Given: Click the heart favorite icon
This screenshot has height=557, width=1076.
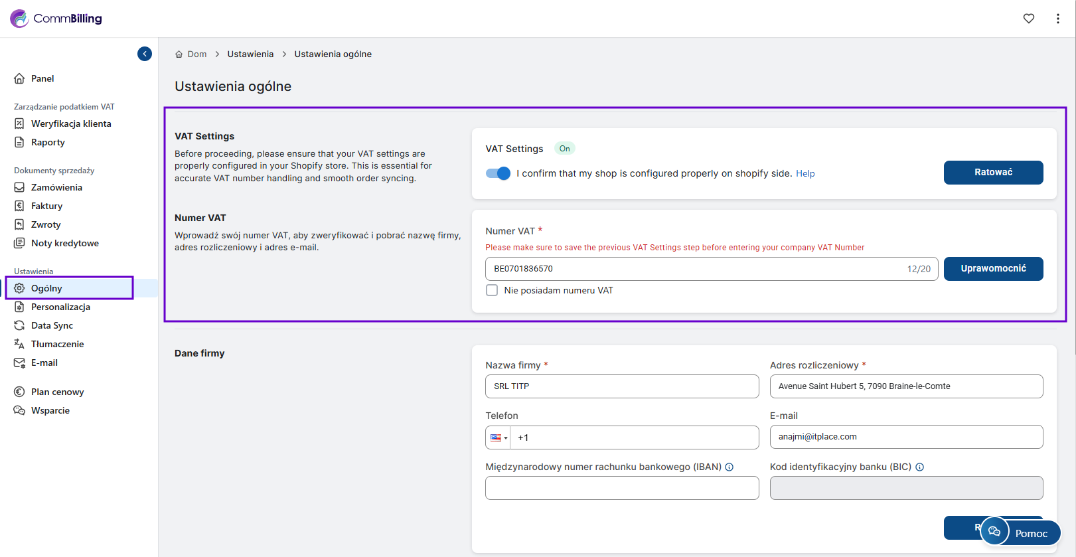Looking at the screenshot, I should pos(1028,19).
